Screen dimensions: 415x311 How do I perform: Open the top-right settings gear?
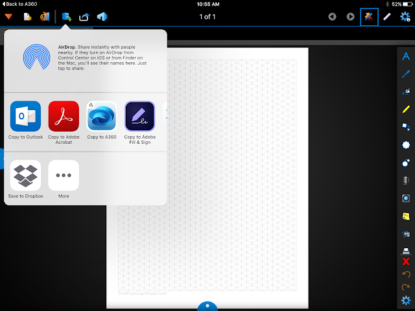(405, 17)
